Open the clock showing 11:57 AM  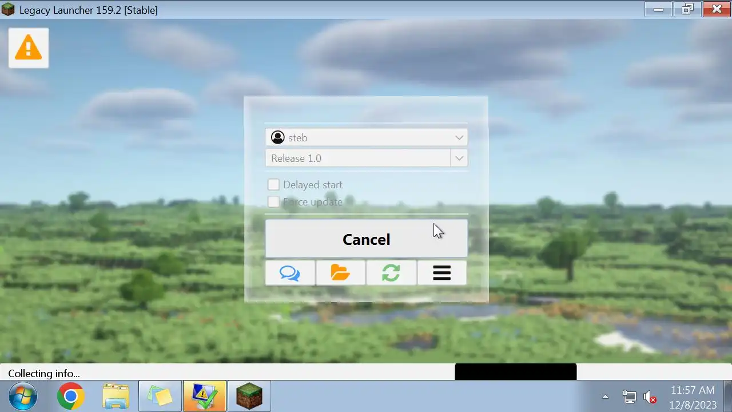point(693,397)
